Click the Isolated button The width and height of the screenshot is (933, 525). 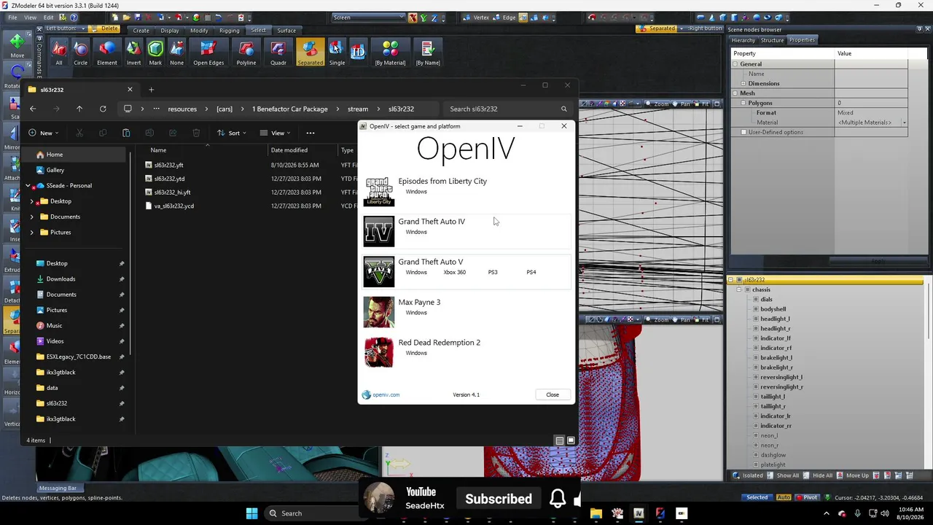pyautogui.click(x=749, y=475)
